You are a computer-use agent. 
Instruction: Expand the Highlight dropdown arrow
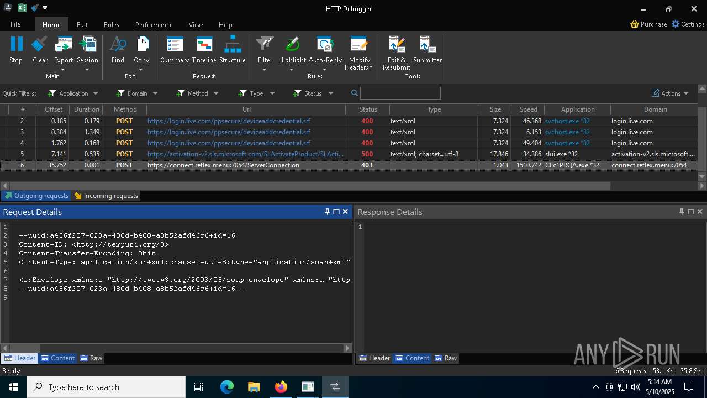291,70
